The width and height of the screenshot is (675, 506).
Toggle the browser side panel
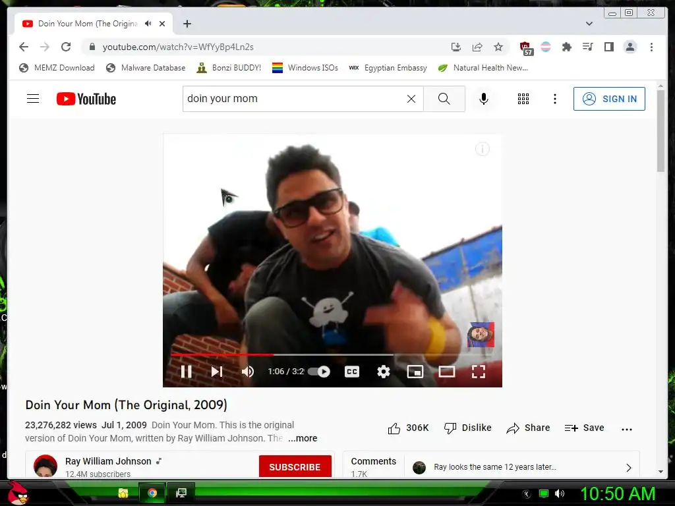pyautogui.click(x=608, y=47)
